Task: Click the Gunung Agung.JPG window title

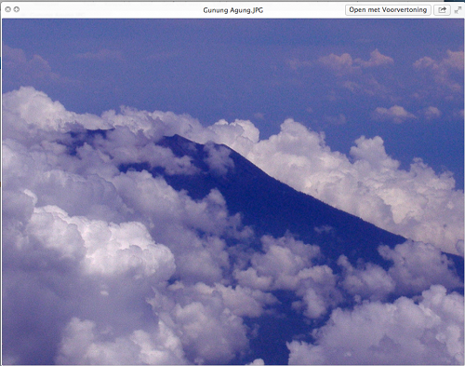Action: pos(233,10)
